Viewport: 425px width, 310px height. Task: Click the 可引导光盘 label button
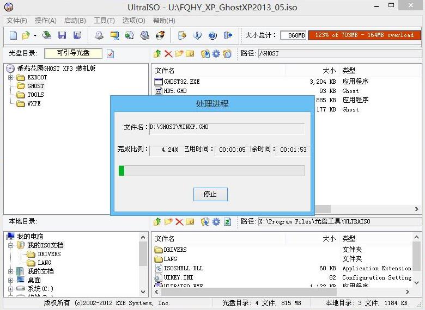73,53
